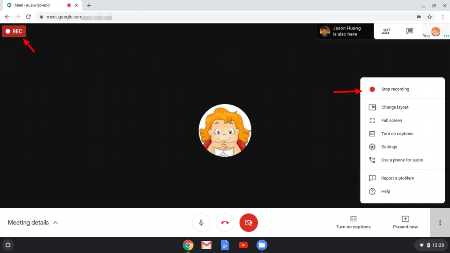Close the Meet browser tab

(76, 5)
